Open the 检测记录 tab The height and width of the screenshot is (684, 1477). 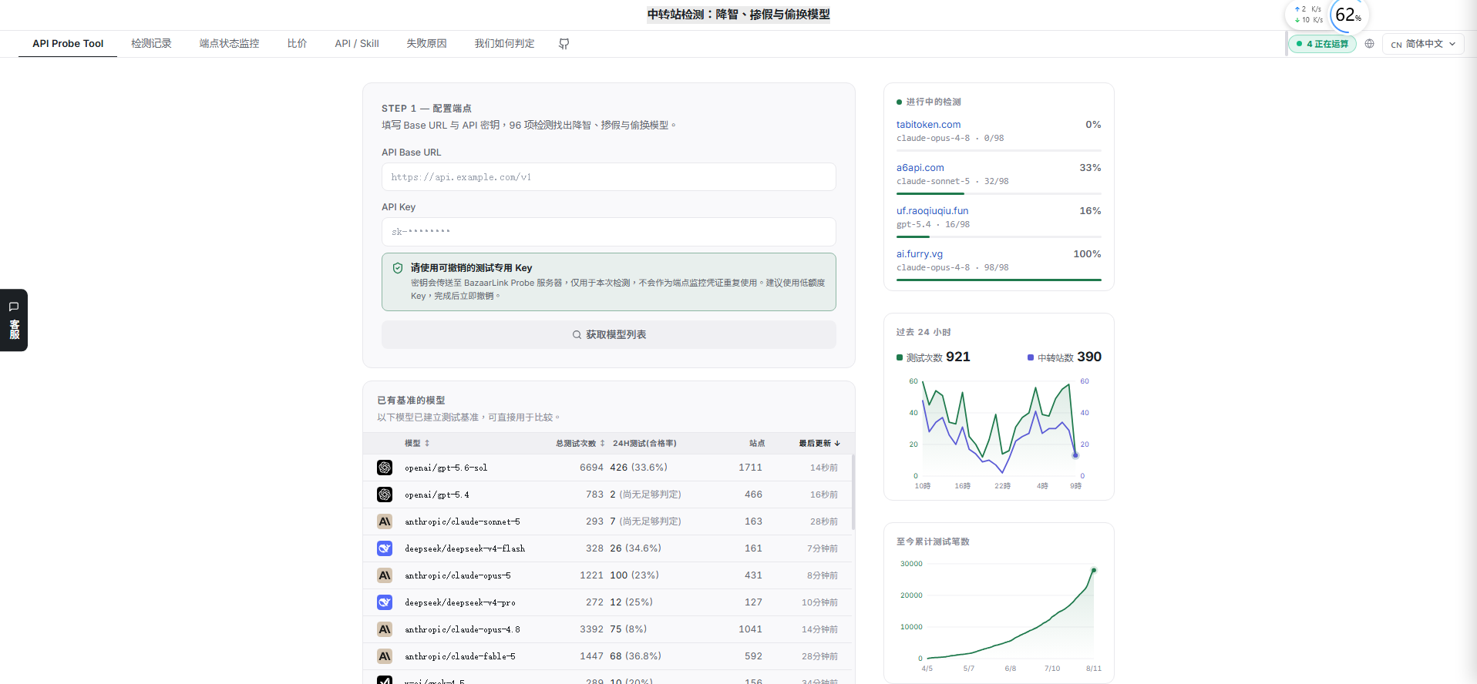point(151,44)
